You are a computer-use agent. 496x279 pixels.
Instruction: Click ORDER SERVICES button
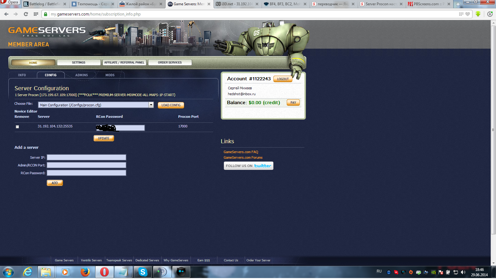(x=170, y=63)
